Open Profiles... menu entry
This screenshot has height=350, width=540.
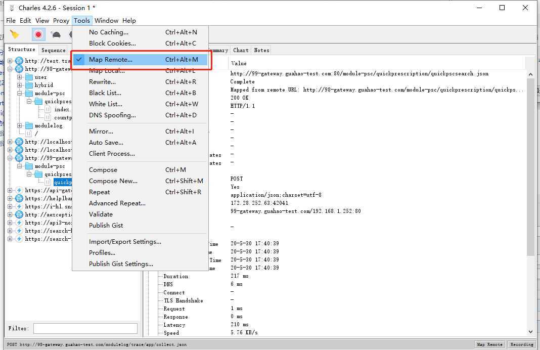[x=141, y=253]
